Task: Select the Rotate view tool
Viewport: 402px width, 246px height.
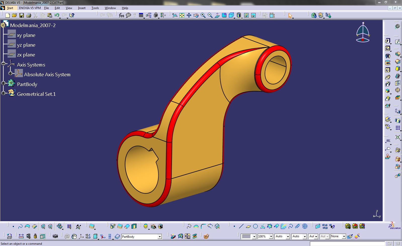Action: tap(196, 16)
